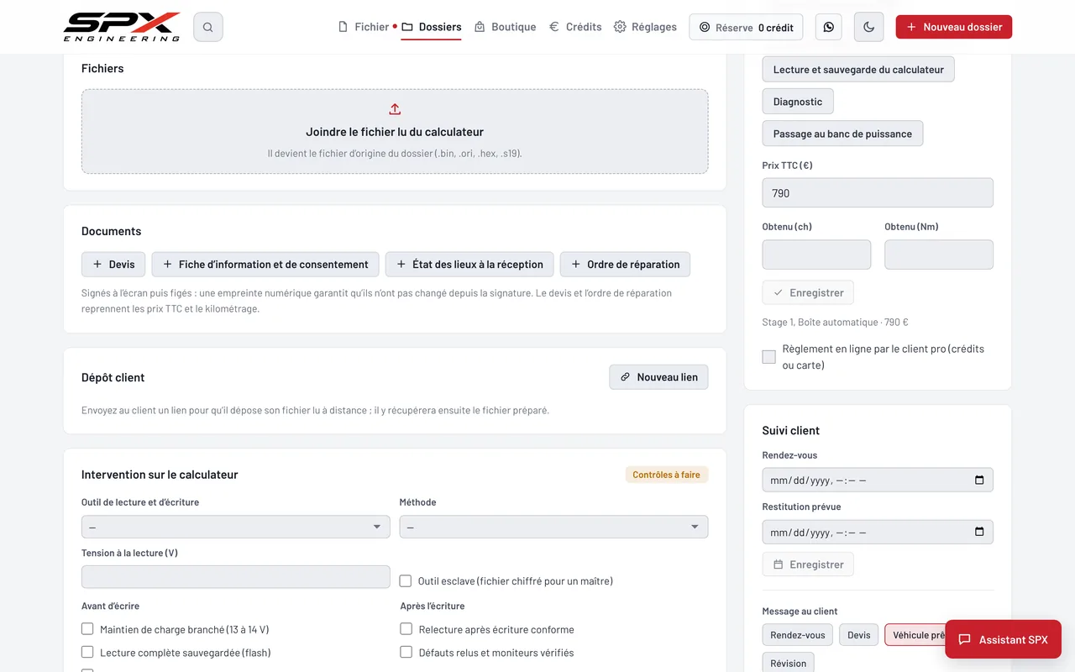Toggle dark mode with the moon icon
1075x672 pixels.
point(869,27)
